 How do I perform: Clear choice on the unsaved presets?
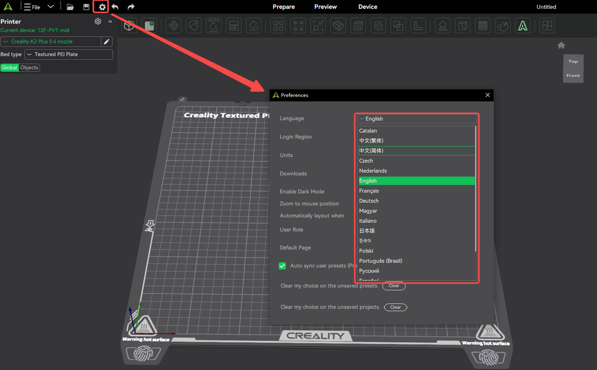pos(394,286)
